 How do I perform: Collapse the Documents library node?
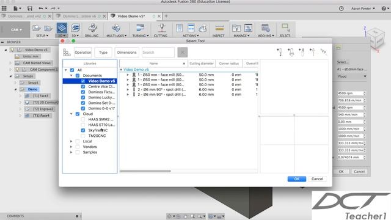71,76
